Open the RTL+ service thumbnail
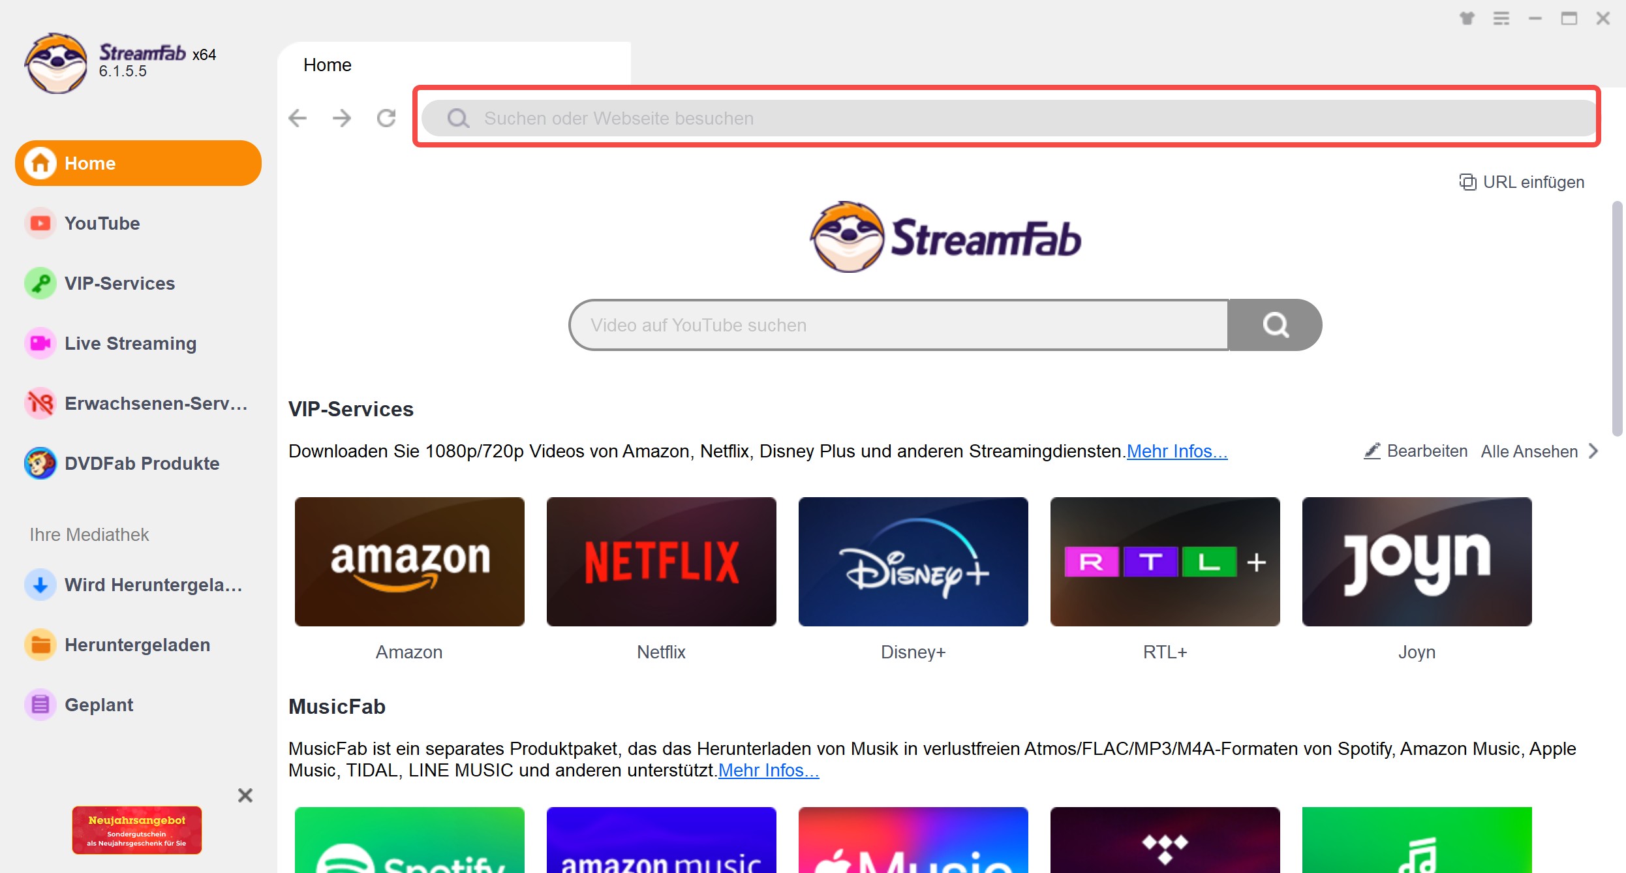The width and height of the screenshot is (1626, 873). click(1165, 562)
